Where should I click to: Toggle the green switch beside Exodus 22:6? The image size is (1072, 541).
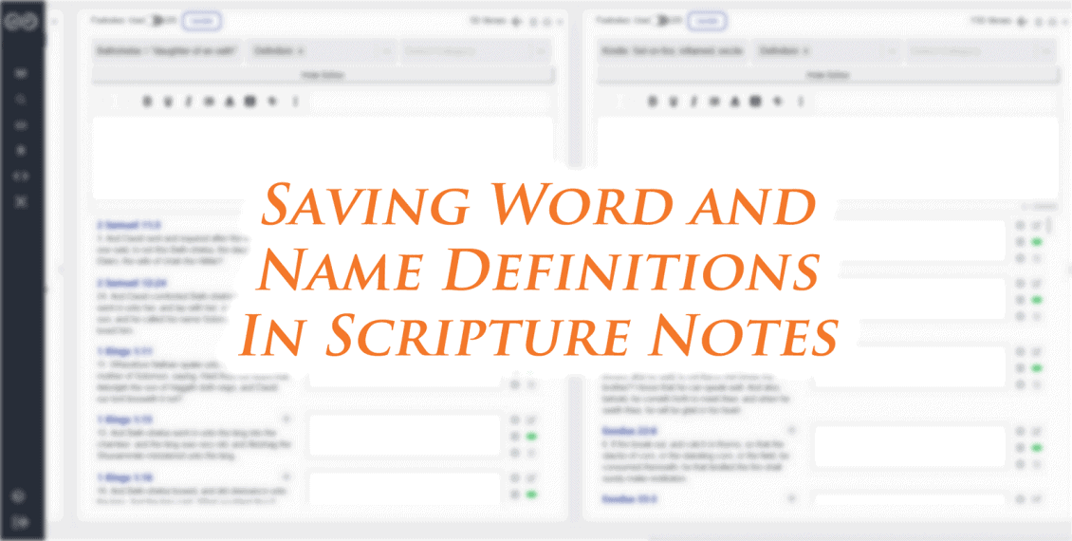point(1037,448)
